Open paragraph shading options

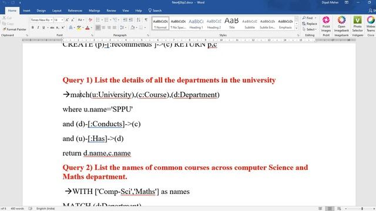click(x=133, y=28)
